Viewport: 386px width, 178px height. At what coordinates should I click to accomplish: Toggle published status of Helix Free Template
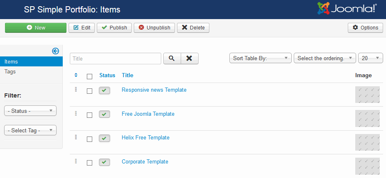coord(104,139)
